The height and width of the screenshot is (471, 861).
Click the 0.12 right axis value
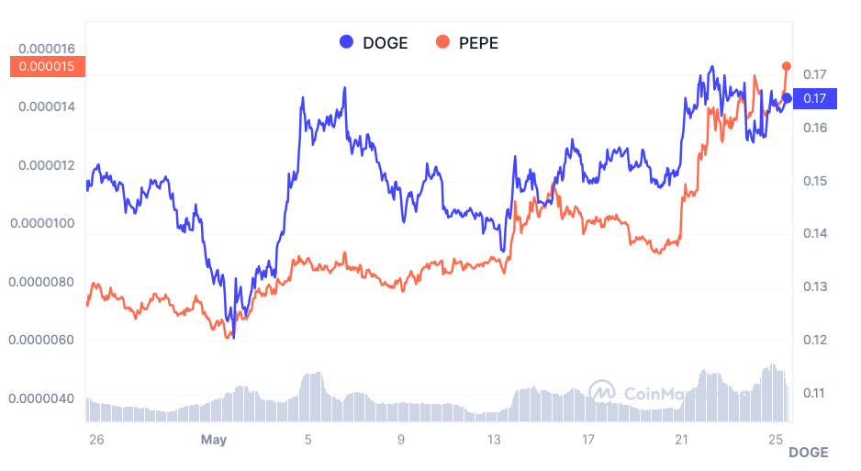814,340
